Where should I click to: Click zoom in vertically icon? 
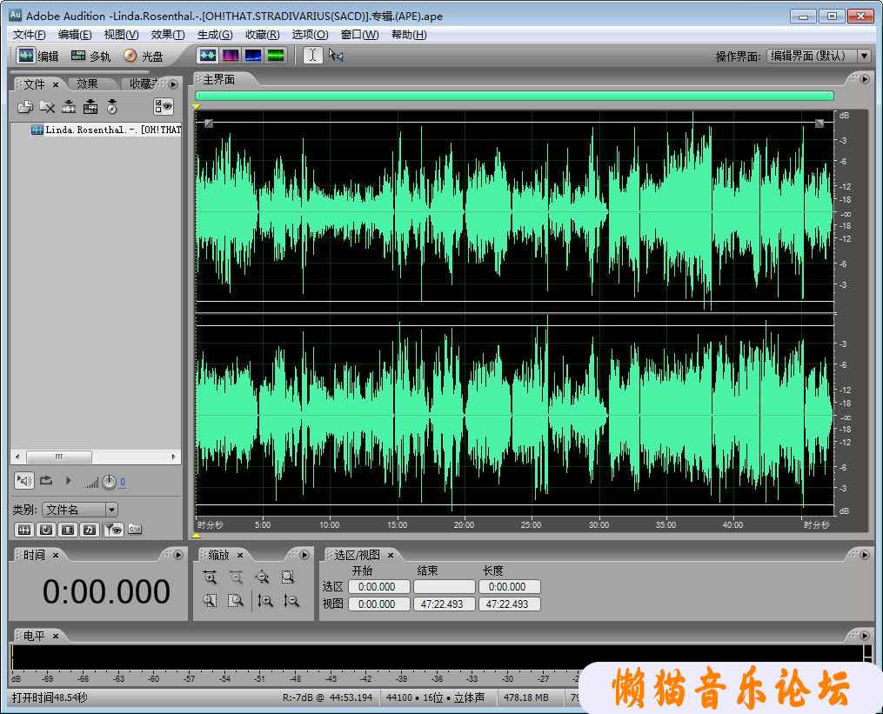pyautogui.click(x=265, y=601)
